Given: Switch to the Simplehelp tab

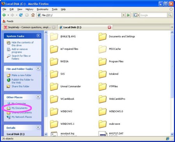Looking at the screenshot, I should pos(29,27).
